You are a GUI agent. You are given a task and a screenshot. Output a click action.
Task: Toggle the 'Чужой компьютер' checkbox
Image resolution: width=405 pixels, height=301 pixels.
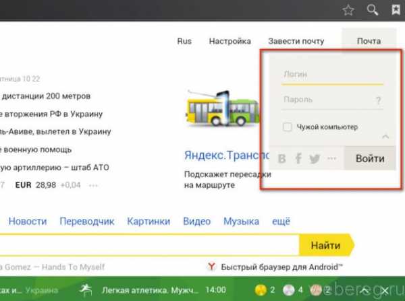288,127
